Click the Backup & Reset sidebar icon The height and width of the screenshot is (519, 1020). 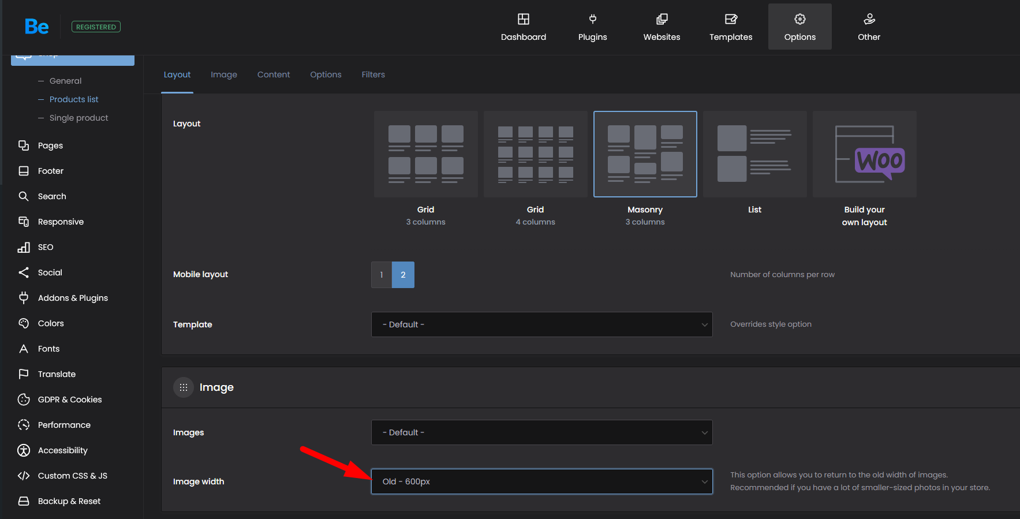click(24, 501)
